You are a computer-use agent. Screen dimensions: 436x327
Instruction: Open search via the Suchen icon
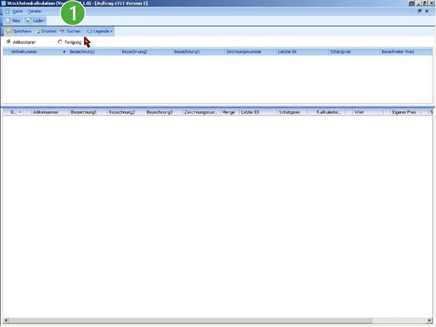[62, 32]
